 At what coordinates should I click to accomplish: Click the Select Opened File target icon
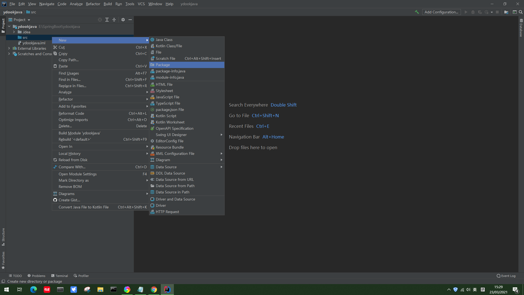[100, 20]
